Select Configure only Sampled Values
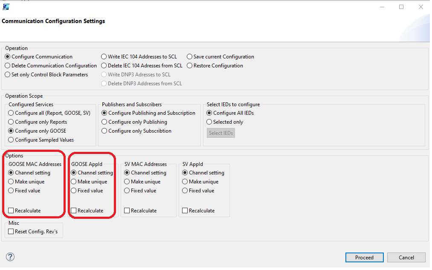 coord(11,140)
